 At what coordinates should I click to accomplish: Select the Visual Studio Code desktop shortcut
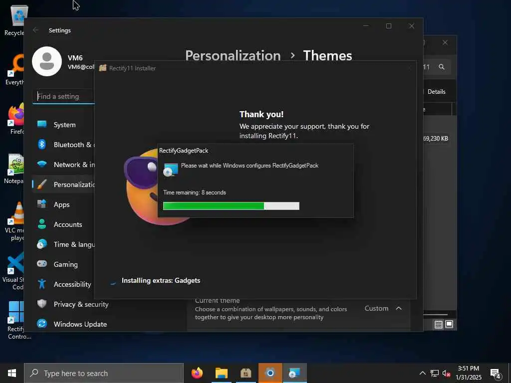(13, 271)
